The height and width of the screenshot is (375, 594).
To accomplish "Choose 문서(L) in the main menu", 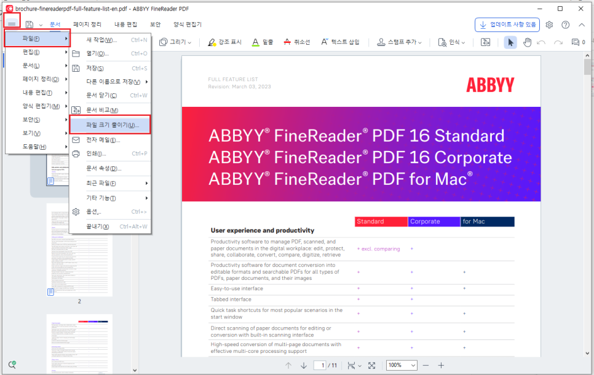I will click(x=37, y=66).
